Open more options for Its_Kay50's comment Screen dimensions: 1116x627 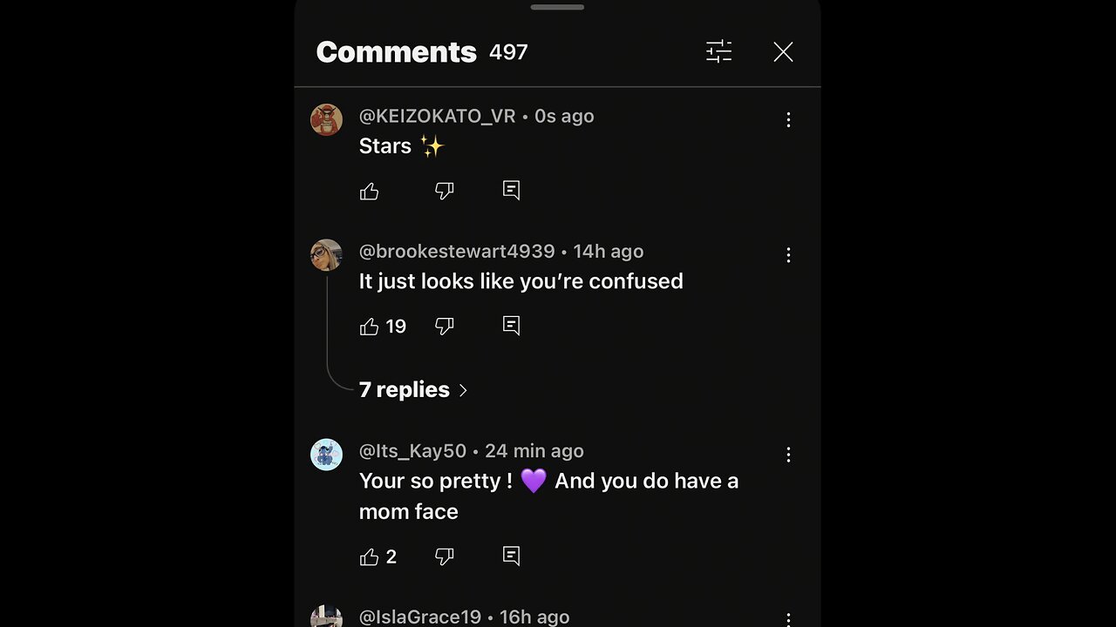tap(788, 455)
